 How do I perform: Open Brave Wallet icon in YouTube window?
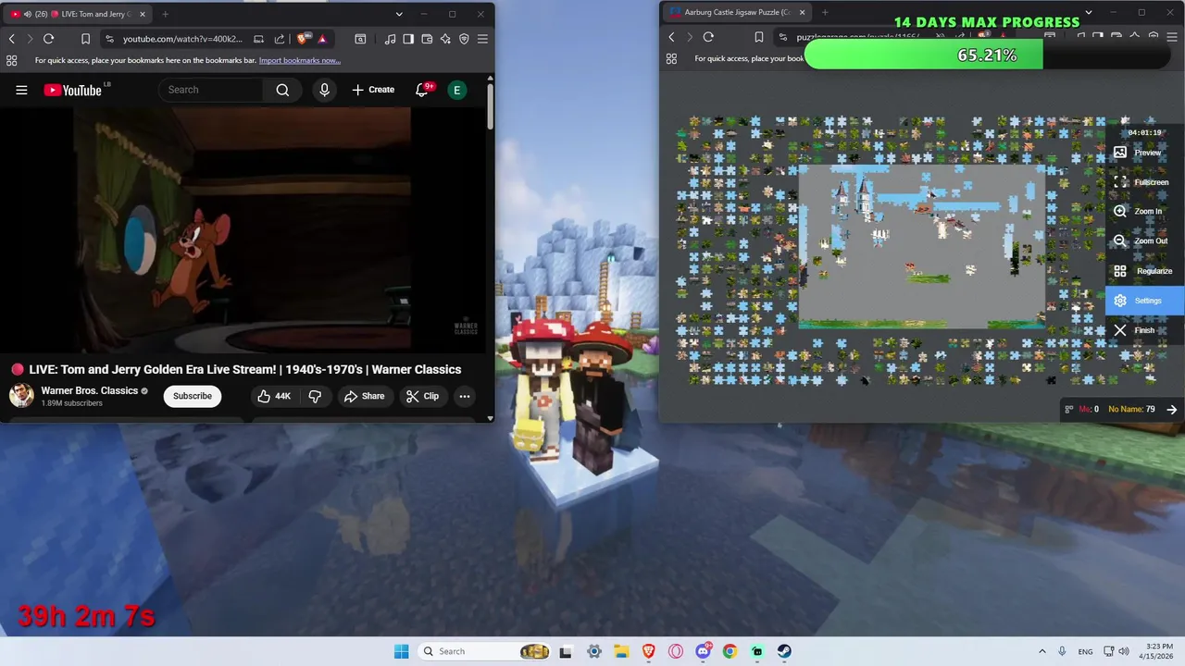pyautogui.click(x=427, y=39)
